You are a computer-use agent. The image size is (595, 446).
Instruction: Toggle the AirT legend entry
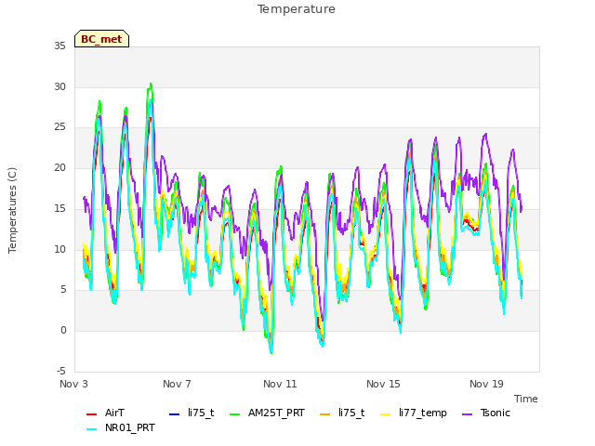coord(105,413)
